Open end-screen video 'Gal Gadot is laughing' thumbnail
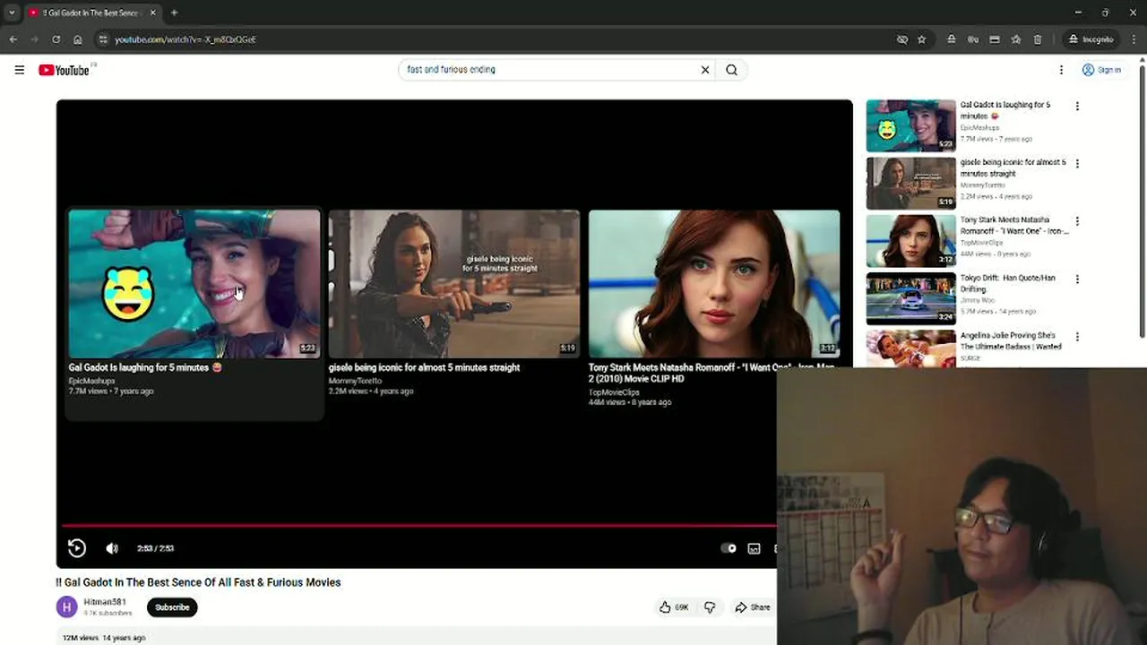The height and width of the screenshot is (645, 1147). pos(194,284)
